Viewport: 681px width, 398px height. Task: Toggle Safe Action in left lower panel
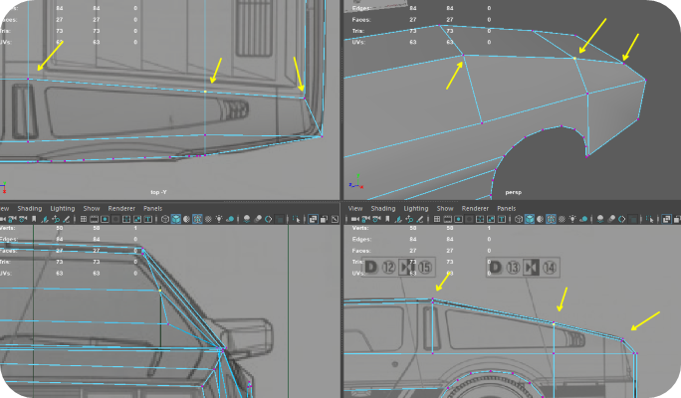(137, 219)
